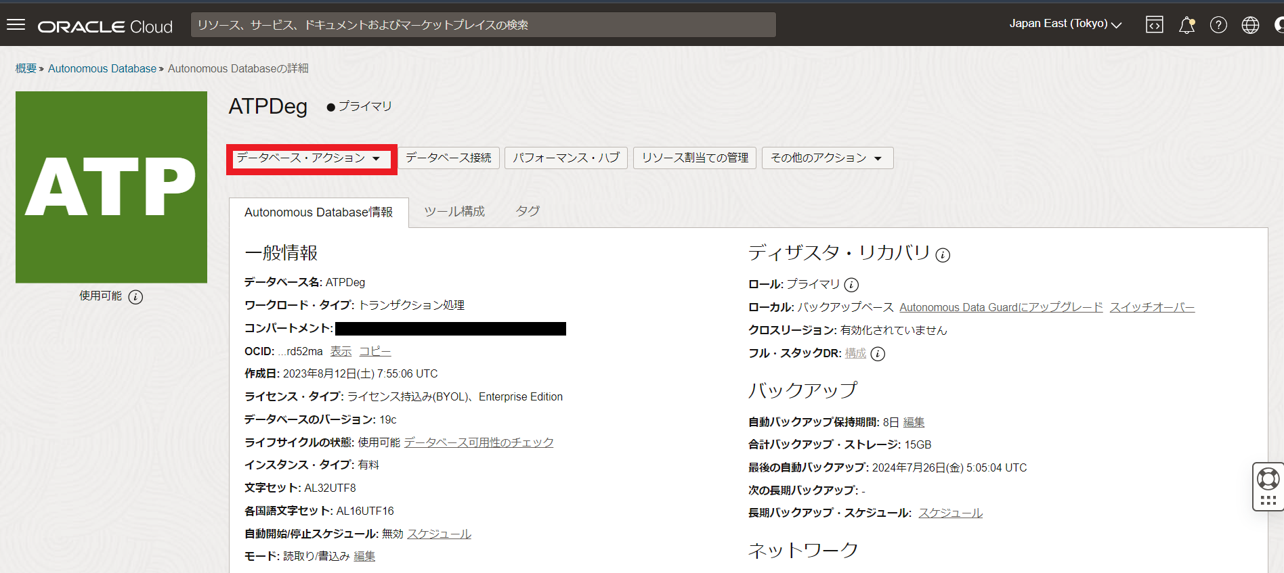Go to Autonomous Database breadcrumb

[102, 68]
